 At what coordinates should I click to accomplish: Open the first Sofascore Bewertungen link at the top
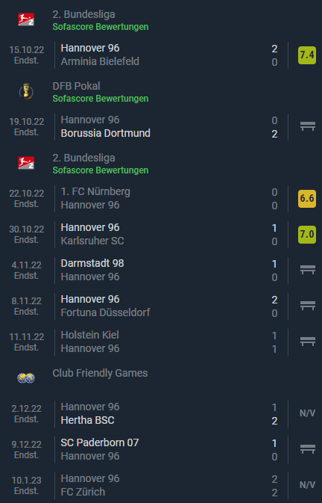pos(101,27)
